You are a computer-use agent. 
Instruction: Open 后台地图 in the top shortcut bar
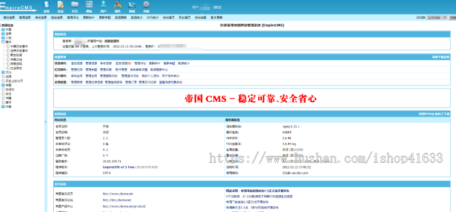pyautogui.click(x=201, y=17)
